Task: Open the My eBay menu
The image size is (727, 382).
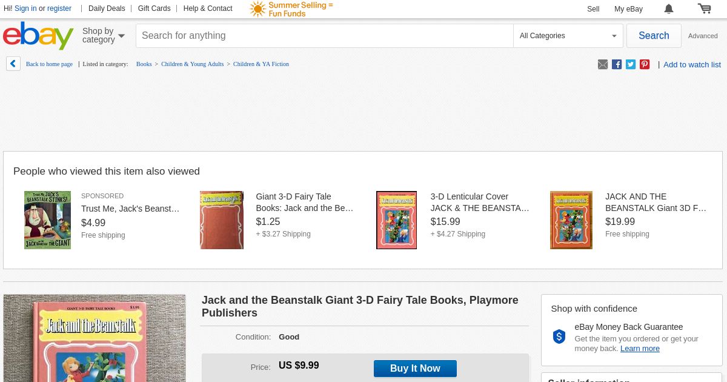Action: (x=628, y=8)
